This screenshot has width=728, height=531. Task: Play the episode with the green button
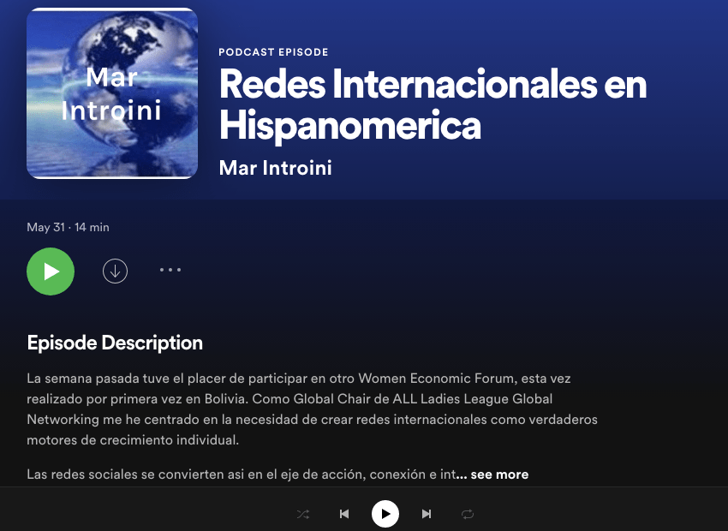[x=51, y=271]
